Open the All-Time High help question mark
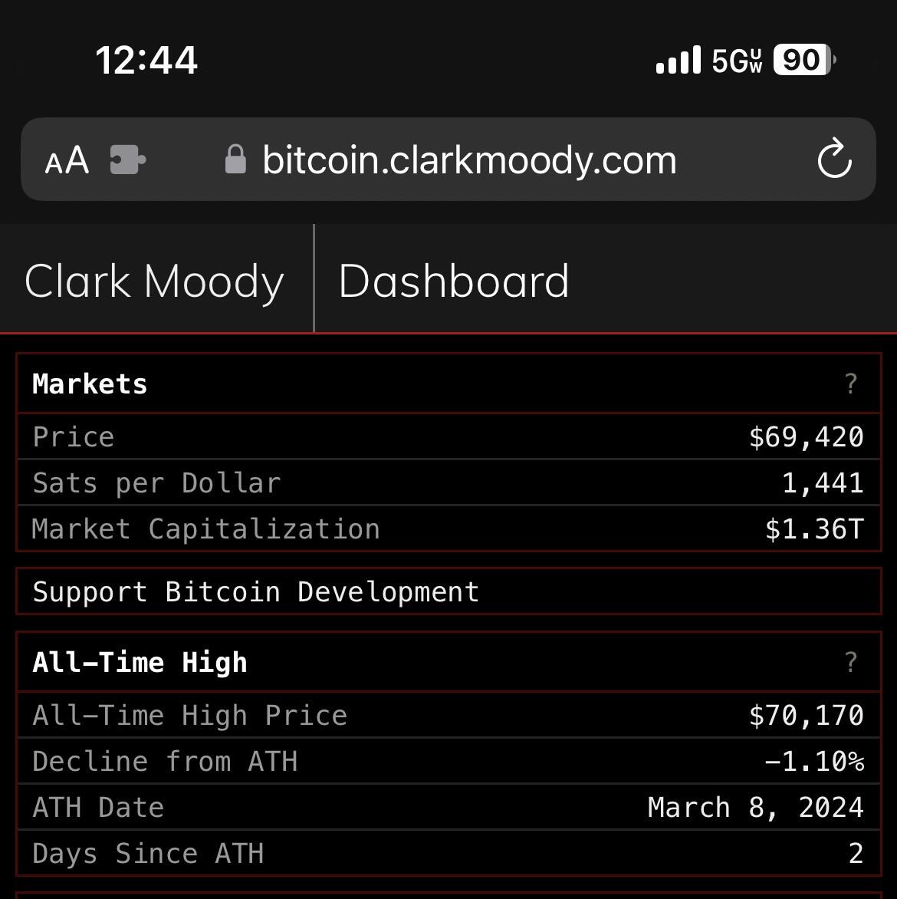This screenshot has width=897, height=899. pos(851,662)
